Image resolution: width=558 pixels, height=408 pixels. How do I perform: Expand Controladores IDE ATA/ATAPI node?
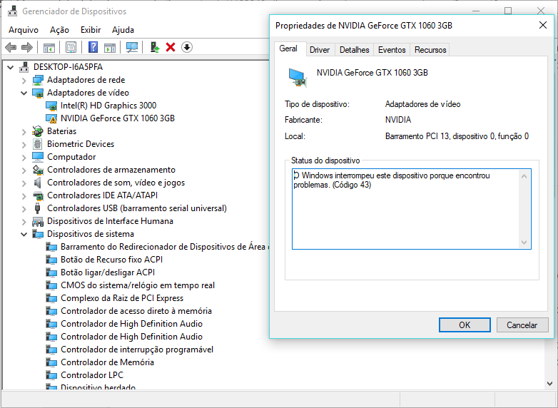[x=24, y=195]
